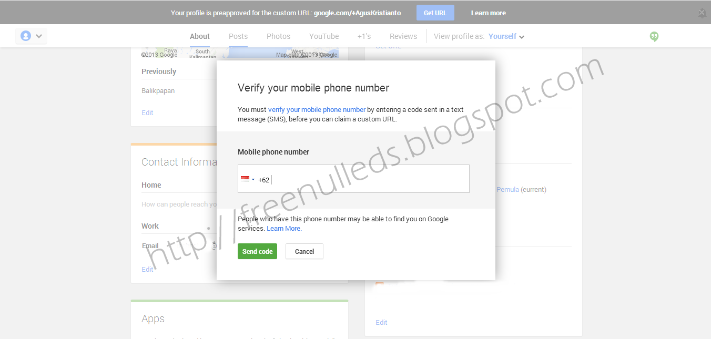Click the Send code button
711x339 pixels.
[257, 251]
